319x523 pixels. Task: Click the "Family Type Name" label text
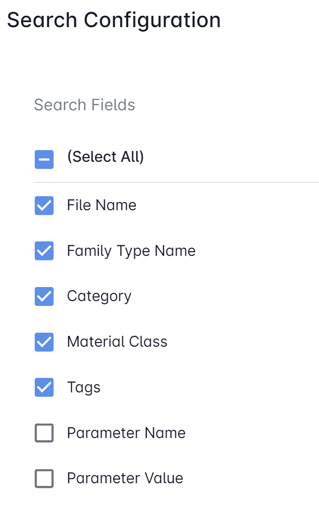[x=131, y=251]
